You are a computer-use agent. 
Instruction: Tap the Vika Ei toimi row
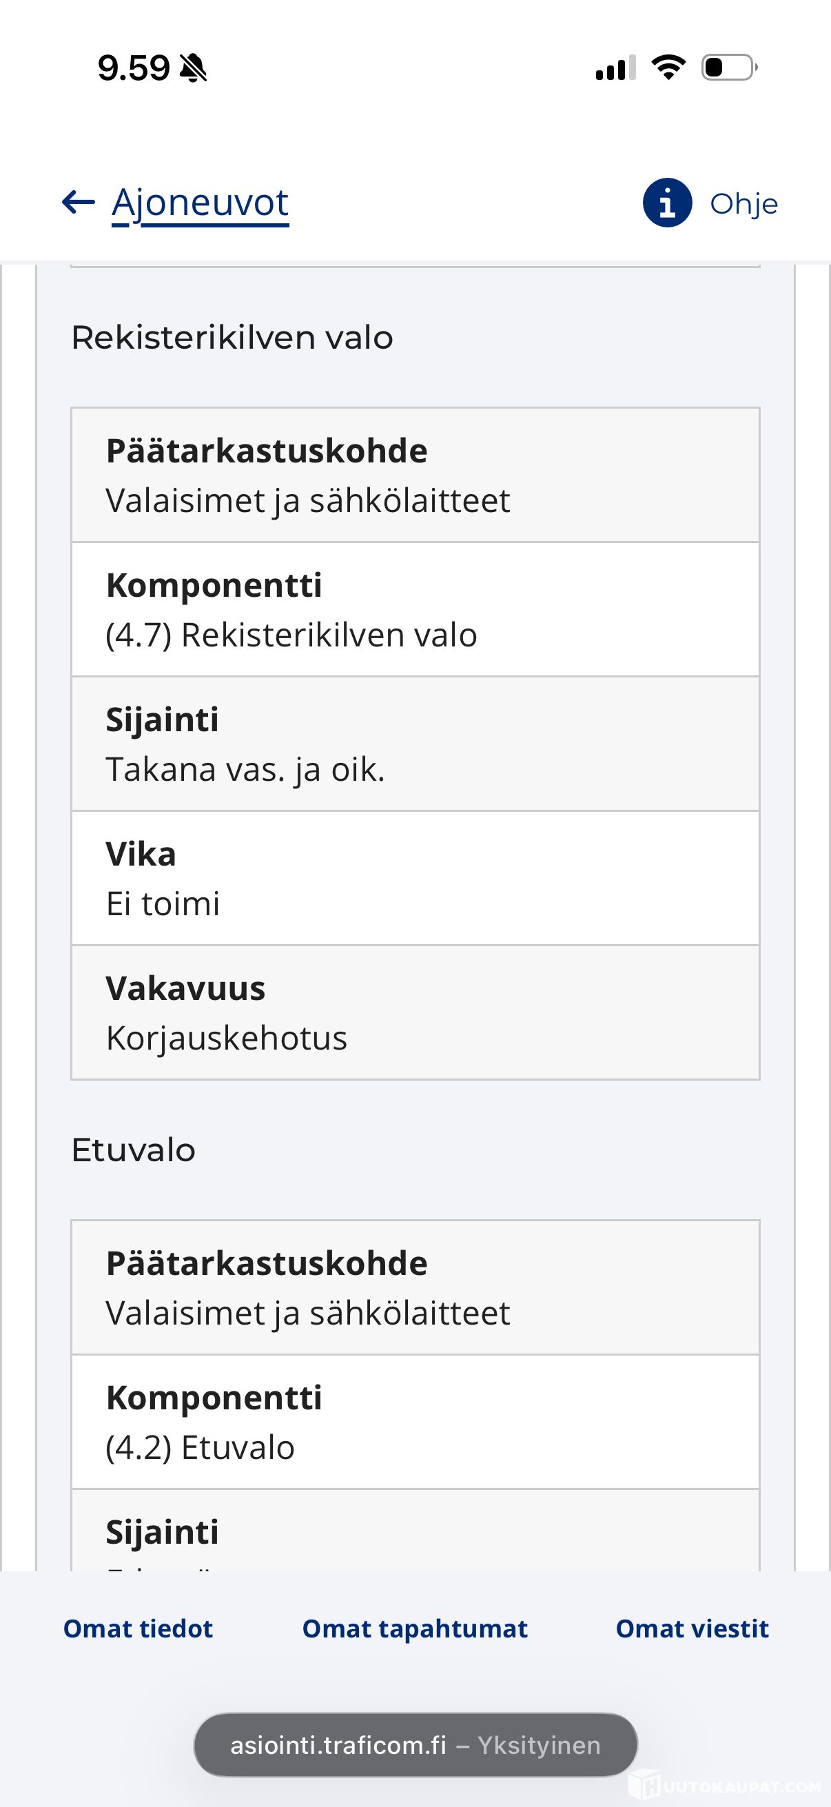pyautogui.click(x=415, y=877)
